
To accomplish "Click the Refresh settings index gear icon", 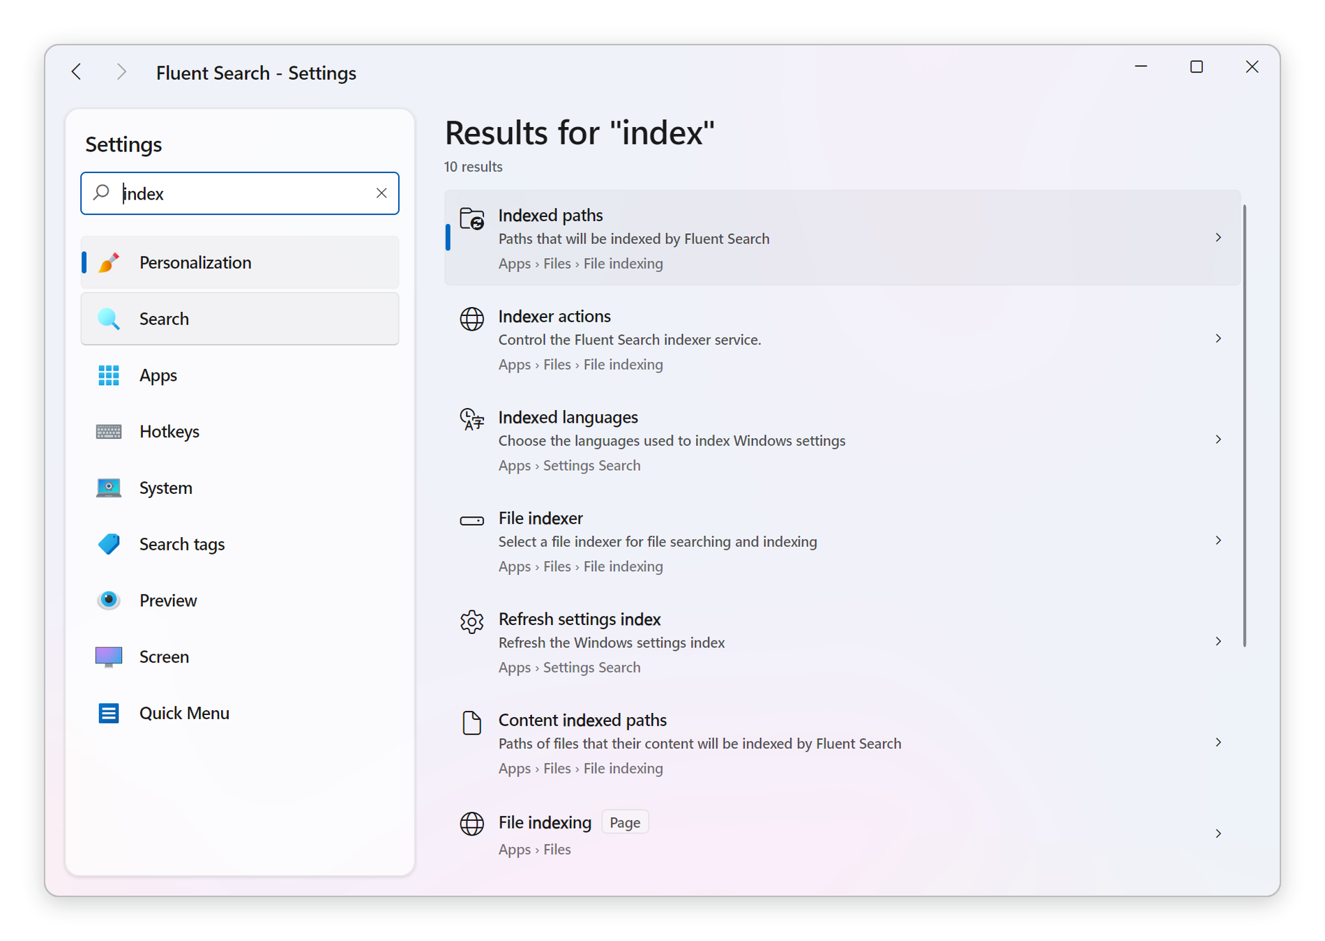I will 472,622.
